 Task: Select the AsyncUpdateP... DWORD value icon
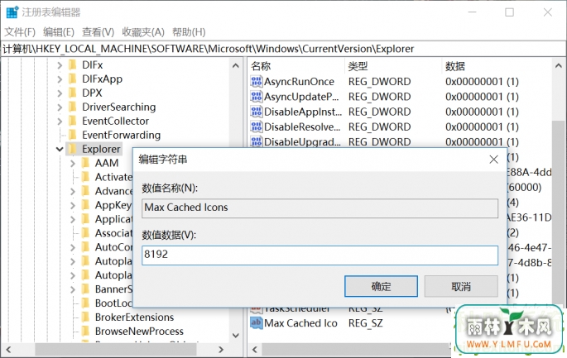pyautogui.click(x=257, y=97)
